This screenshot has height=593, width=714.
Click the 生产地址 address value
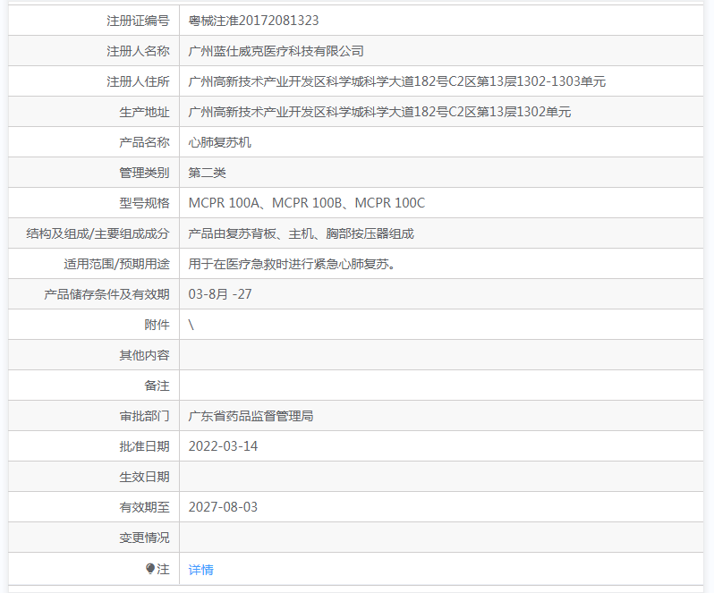point(379,112)
